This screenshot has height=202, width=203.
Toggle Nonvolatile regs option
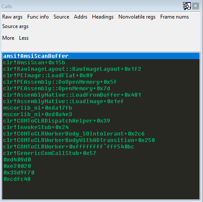click(137, 17)
